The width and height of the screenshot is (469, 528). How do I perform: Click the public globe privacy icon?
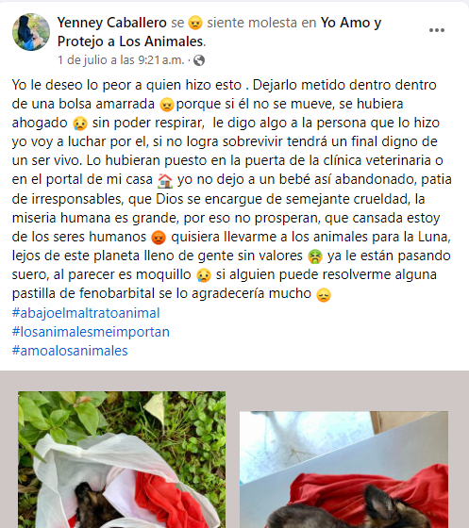click(x=199, y=60)
